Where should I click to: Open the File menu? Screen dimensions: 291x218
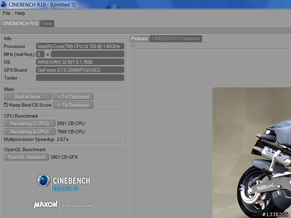pos(6,13)
